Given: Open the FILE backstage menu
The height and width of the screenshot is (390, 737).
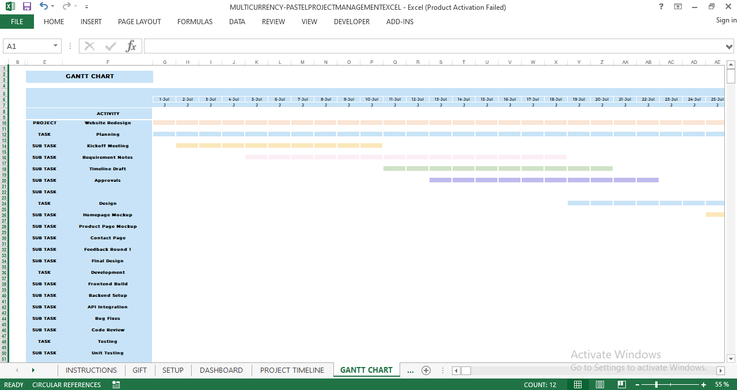Looking at the screenshot, I should tap(17, 22).
